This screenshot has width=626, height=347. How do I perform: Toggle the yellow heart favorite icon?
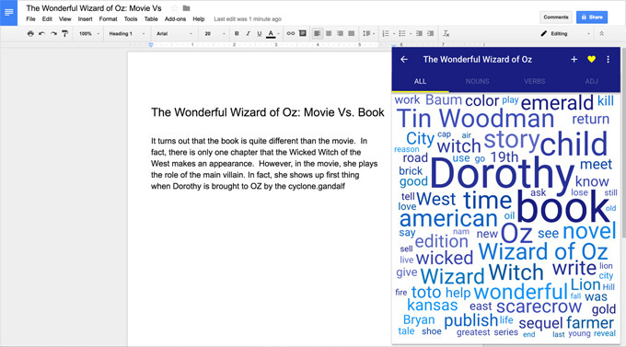point(592,60)
